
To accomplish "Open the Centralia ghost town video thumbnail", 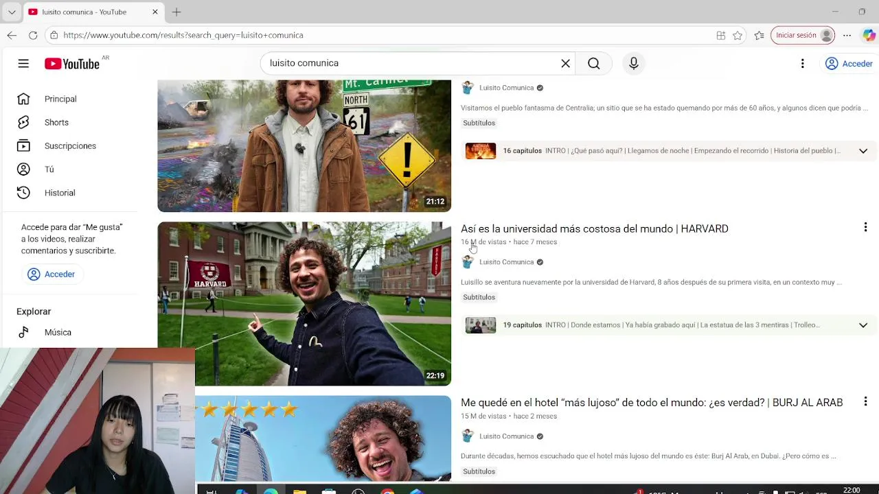I will click(304, 145).
